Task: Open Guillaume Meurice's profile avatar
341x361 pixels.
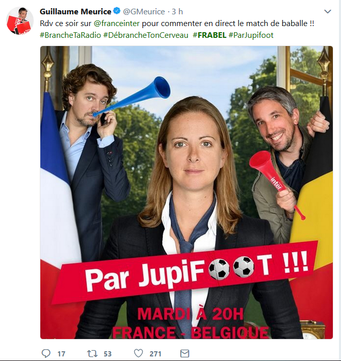Action: click(20, 21)
